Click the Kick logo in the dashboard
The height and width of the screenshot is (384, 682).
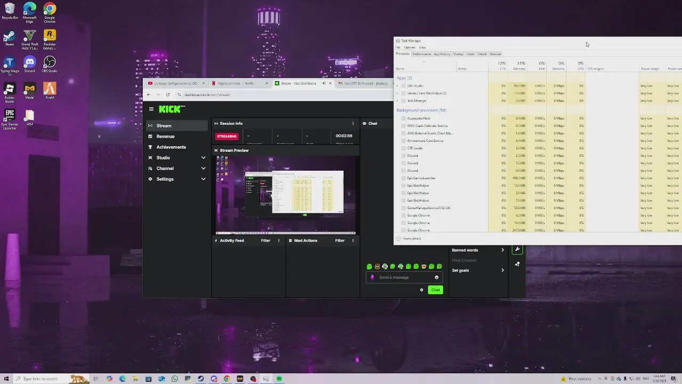point(172,109)
